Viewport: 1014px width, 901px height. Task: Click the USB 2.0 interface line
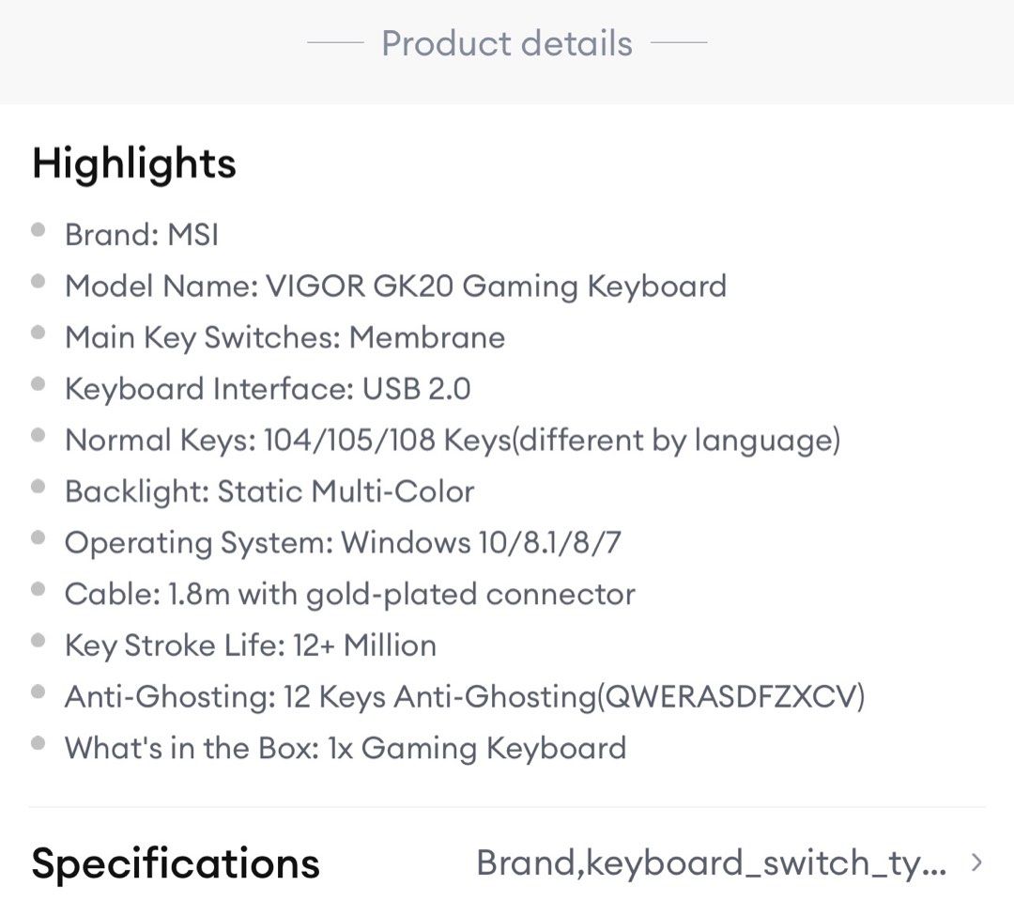tap(268, 388)
